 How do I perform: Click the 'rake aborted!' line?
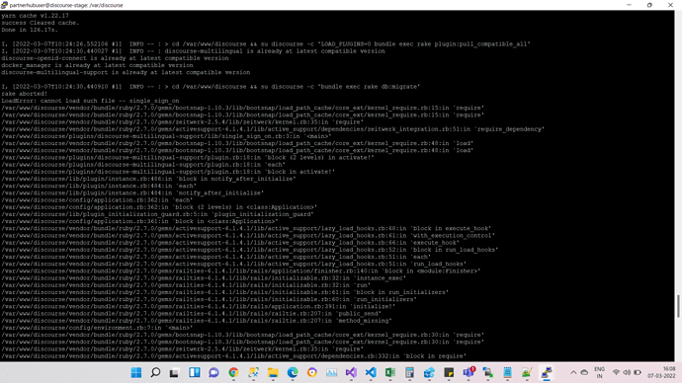point(25,94)
